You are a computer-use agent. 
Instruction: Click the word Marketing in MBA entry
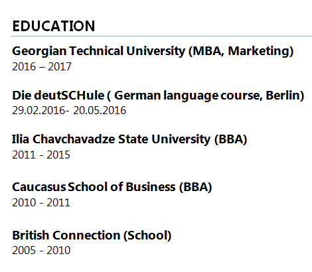pos(259,51)
